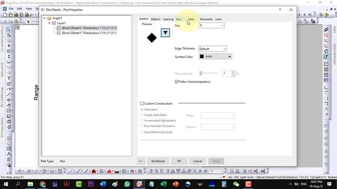Select Row Number Numerics radio button
The width and height of the screenshot is (337, 189).
click(x=142, y=126)
